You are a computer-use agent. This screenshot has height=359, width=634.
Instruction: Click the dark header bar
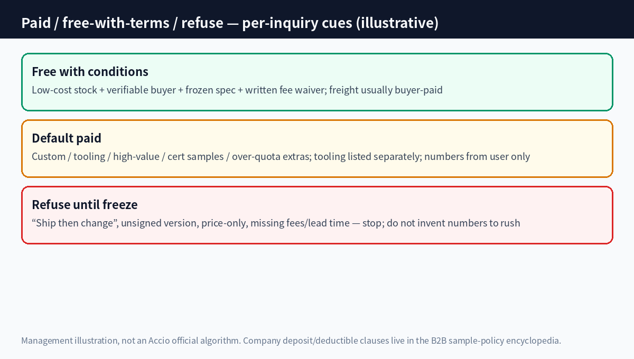pyautogui.click(x=317, y=19)
